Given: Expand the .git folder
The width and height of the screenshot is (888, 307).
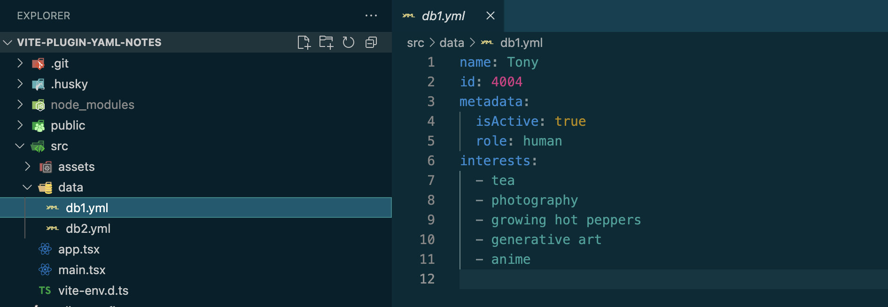Looking at the screenshot, I should (20, 63).
